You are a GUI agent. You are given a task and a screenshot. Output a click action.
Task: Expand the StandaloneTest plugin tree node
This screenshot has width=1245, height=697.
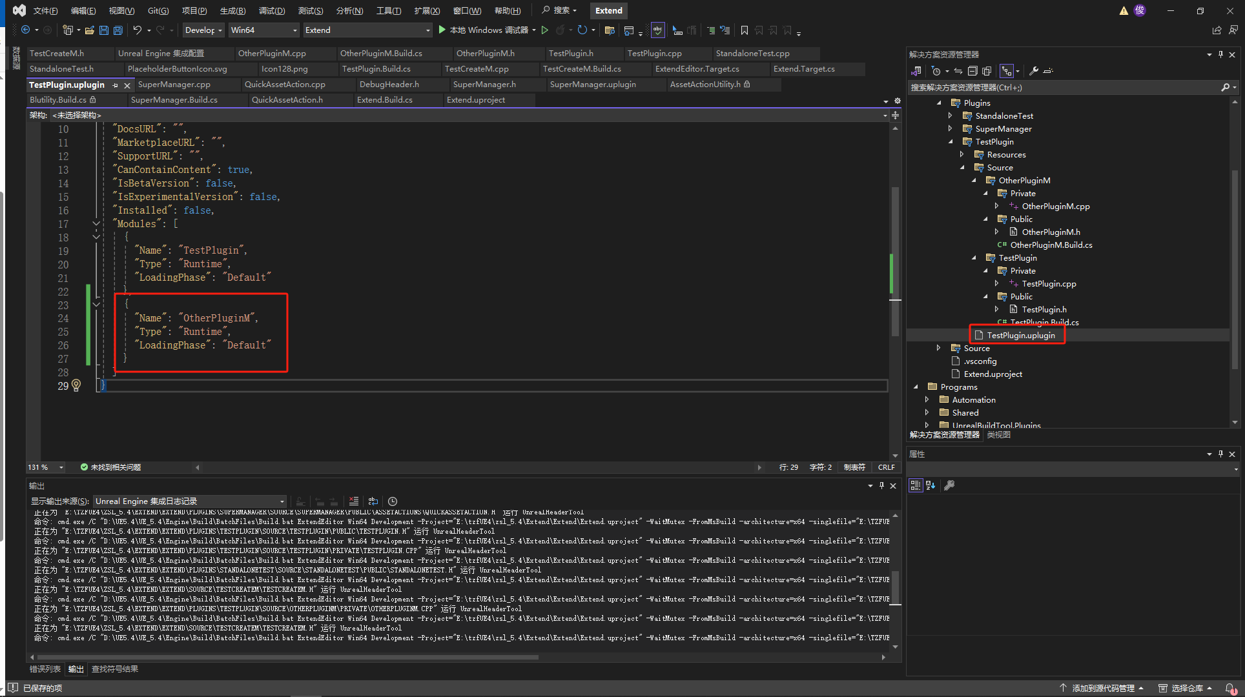tap(951, 116)
